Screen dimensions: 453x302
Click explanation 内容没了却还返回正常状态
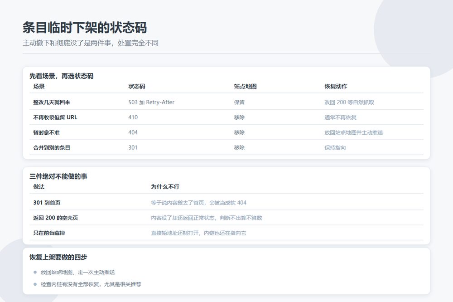coord(183,218)
